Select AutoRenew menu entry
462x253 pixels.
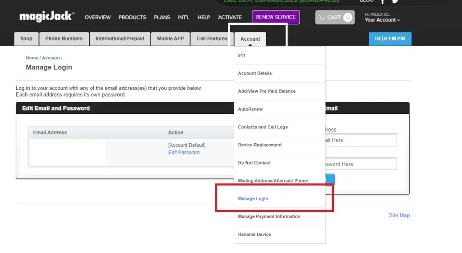[250, 109]
